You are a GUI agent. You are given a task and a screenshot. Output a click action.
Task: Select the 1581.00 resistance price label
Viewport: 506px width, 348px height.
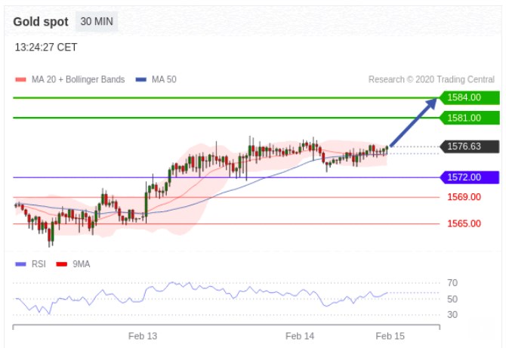point(470,118)
